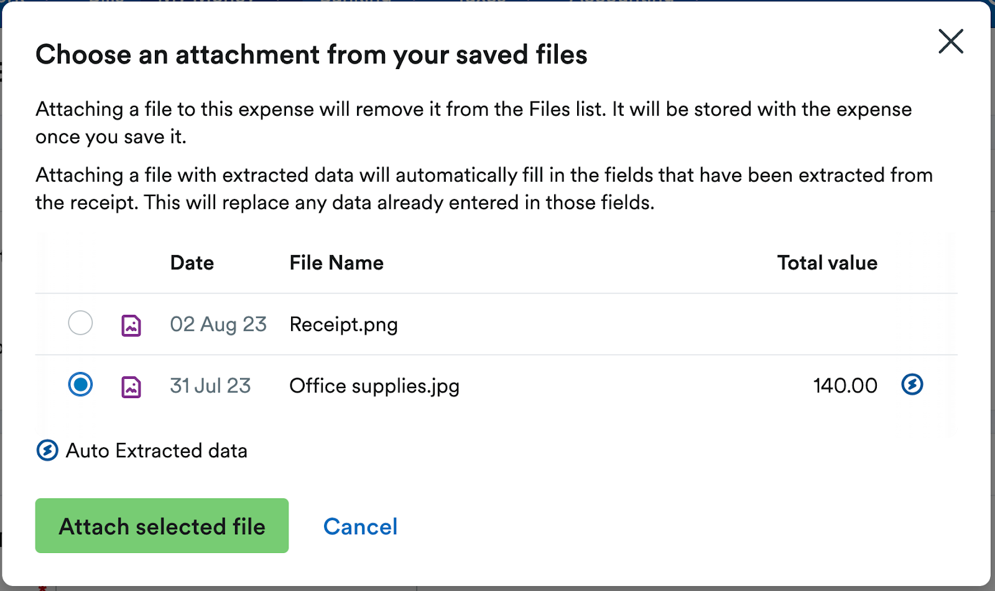Cancel choosing an attachment

pos(360,526)
